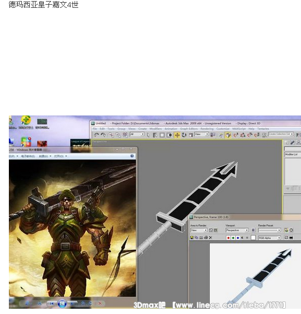Open the Rendering menu
Screen dimensions: 301x314
click(207, 129)
